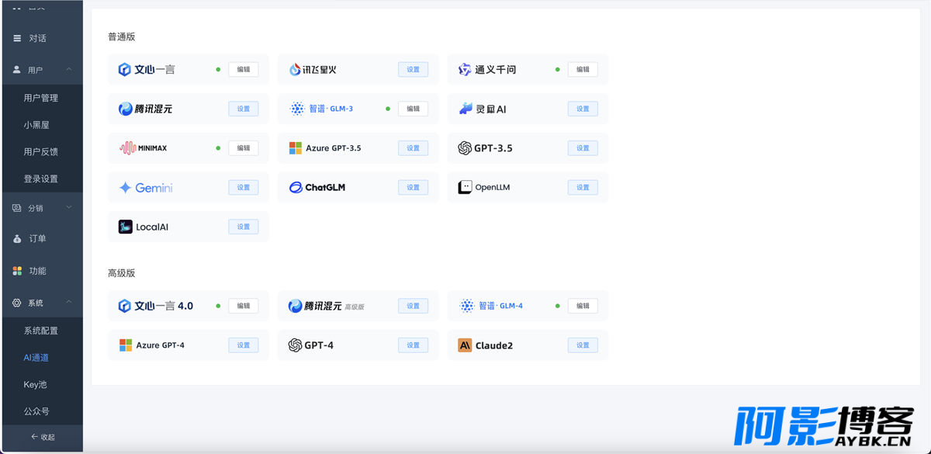The image size is (931, 454).
Task: Click the MINIMAX waveform logo
Action: tap(128, 148)
